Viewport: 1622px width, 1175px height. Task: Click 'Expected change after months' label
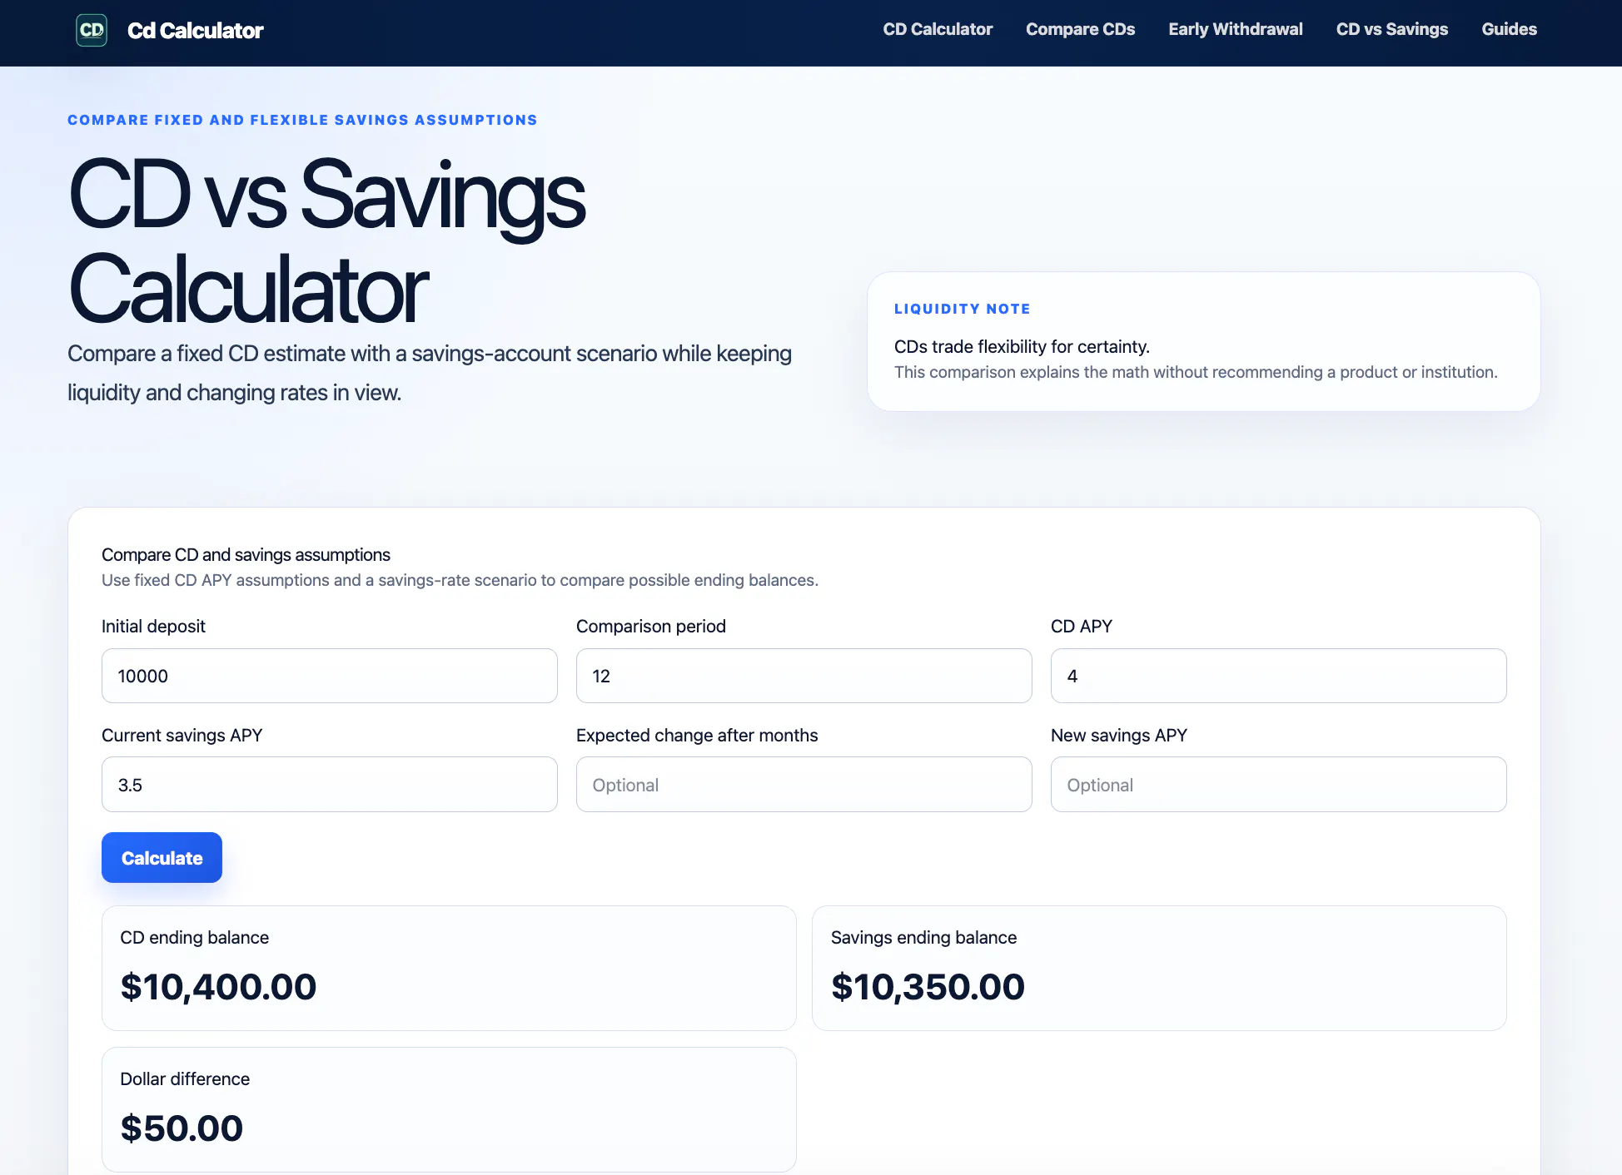click(x=697, y=736)
